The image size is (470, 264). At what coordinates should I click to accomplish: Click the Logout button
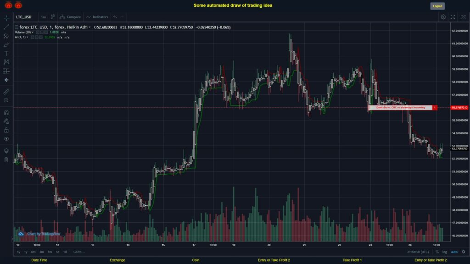pos(437,6)
